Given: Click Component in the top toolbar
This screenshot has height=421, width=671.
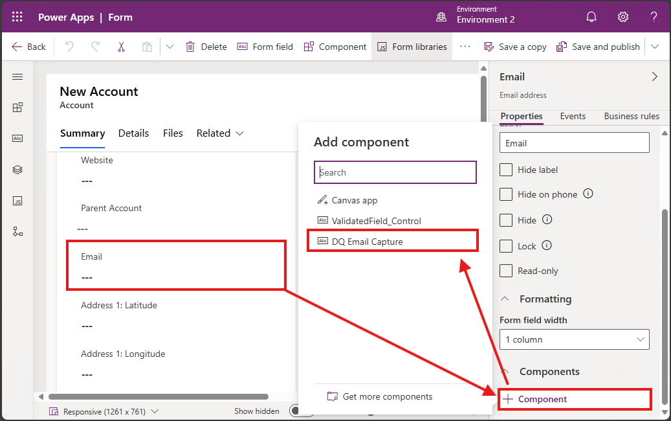Looking at the screenshot, I should (x=335, y=47).
